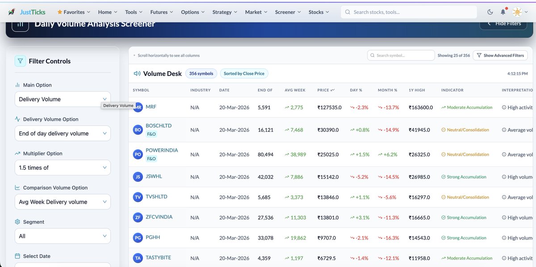Click the Select Date calendar icon
The height and width of the screenshot is (267, 536).
[x=17, y=256]
